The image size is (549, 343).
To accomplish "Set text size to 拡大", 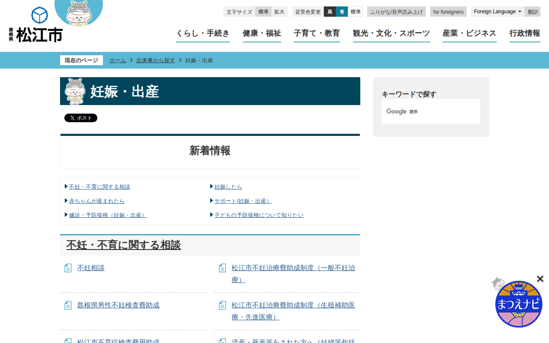I will [279, 12].
